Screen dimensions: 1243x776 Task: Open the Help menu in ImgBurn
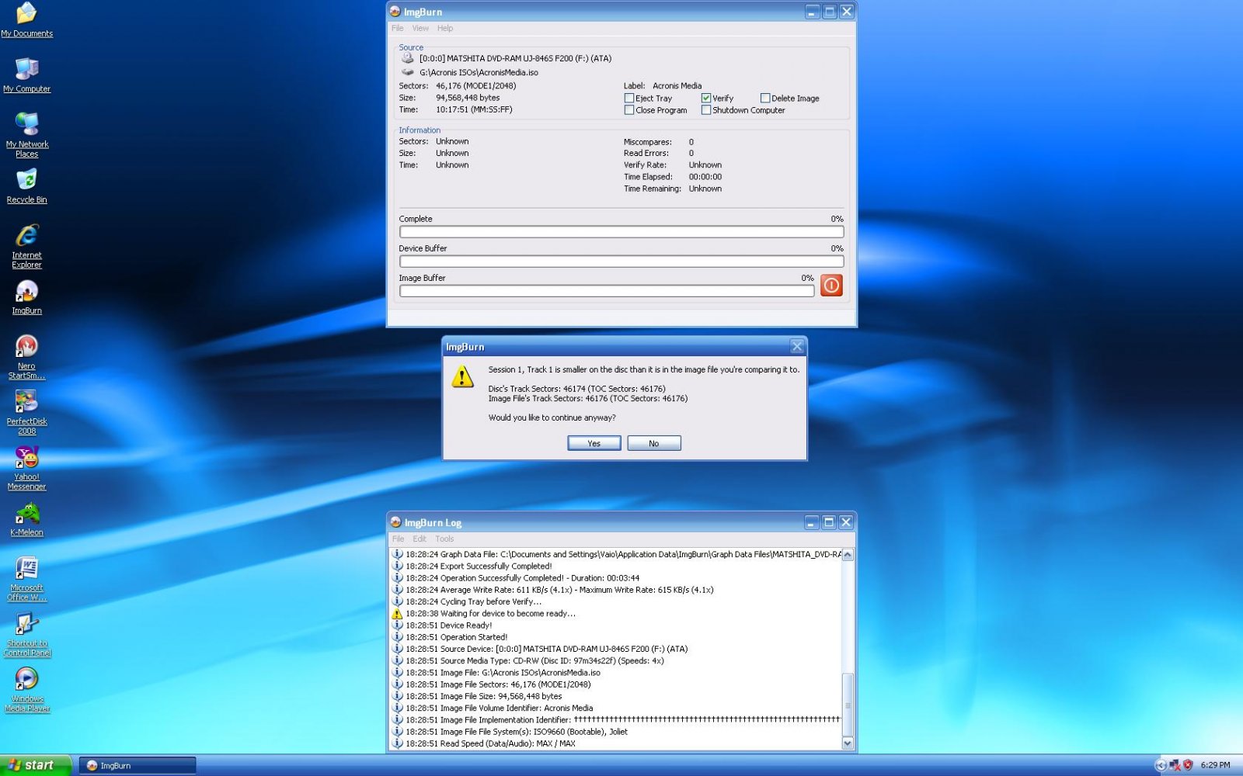445,28
